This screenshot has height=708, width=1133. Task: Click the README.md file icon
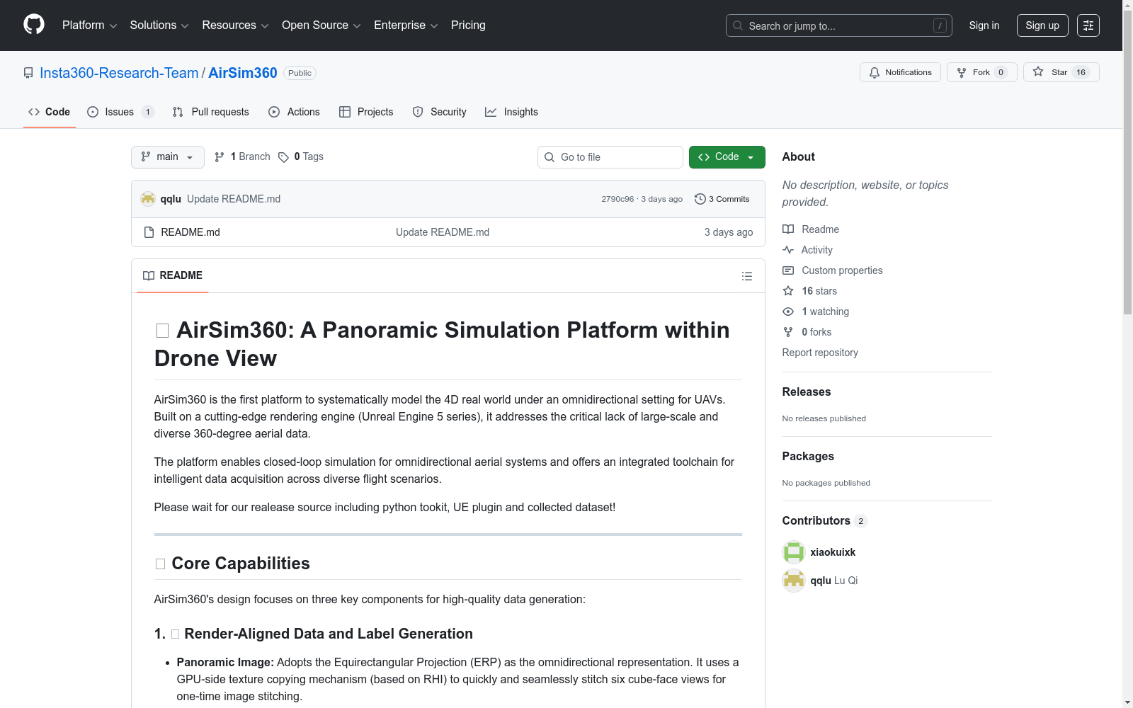149,232
